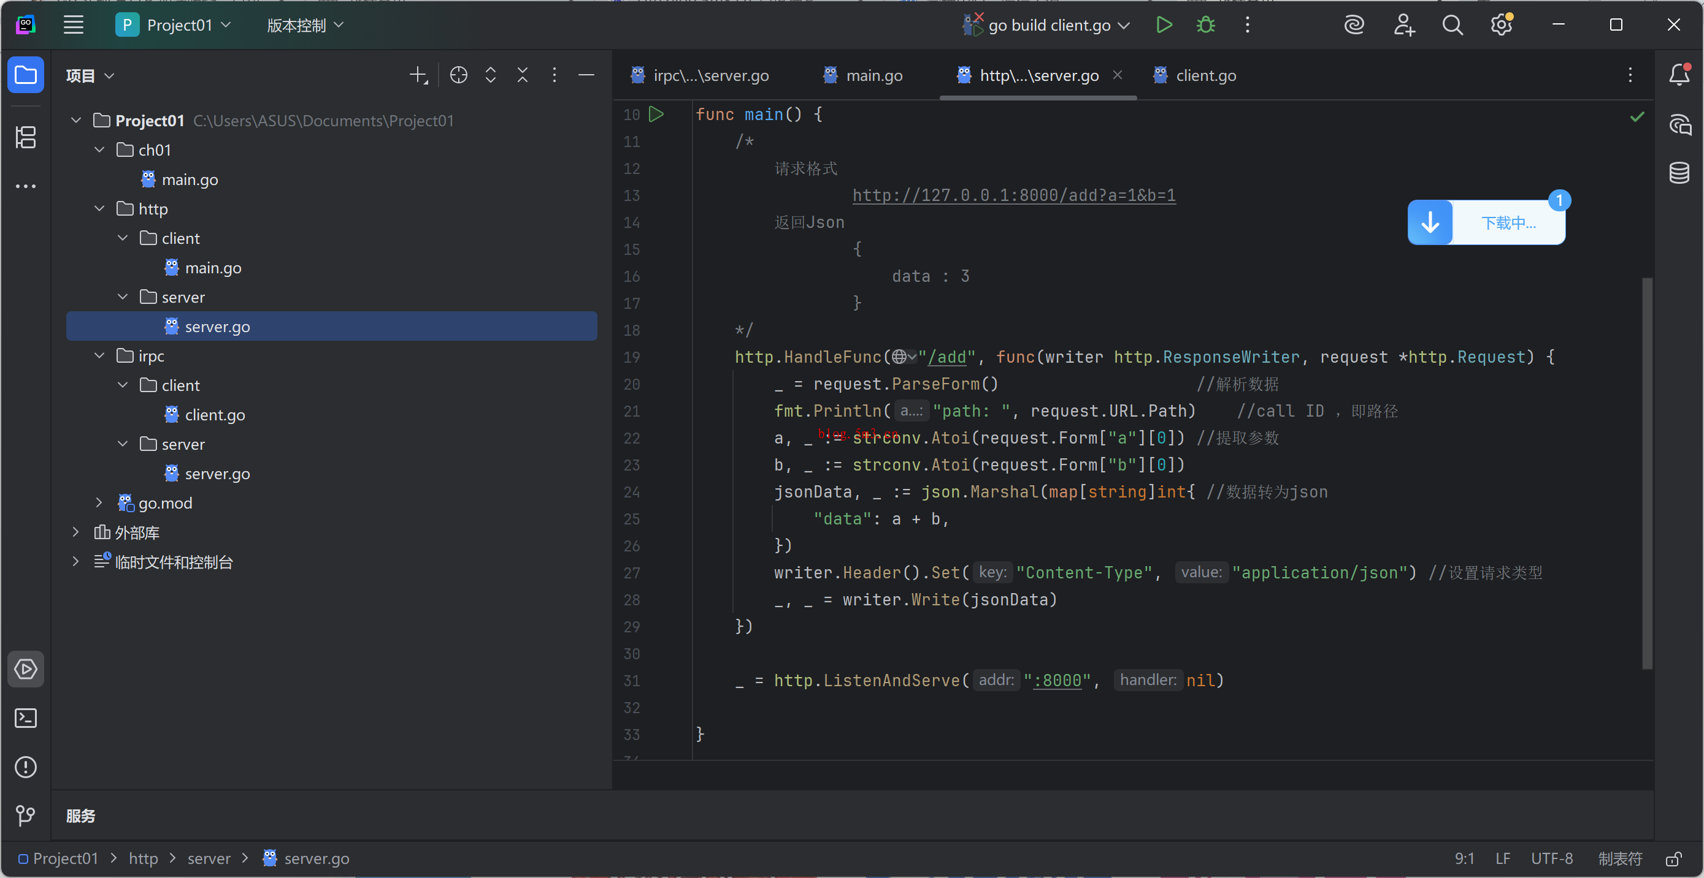Open the Structure tool window
This screenshot has height=878, width=1704.
(x=26, y=137)
